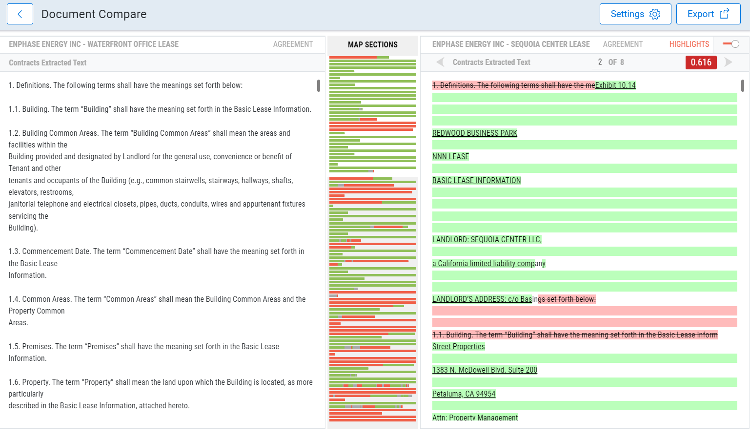This screenshot has height=441, width=750.
Task: Click the Attn: Property Management line
Action: coord(475,417)
